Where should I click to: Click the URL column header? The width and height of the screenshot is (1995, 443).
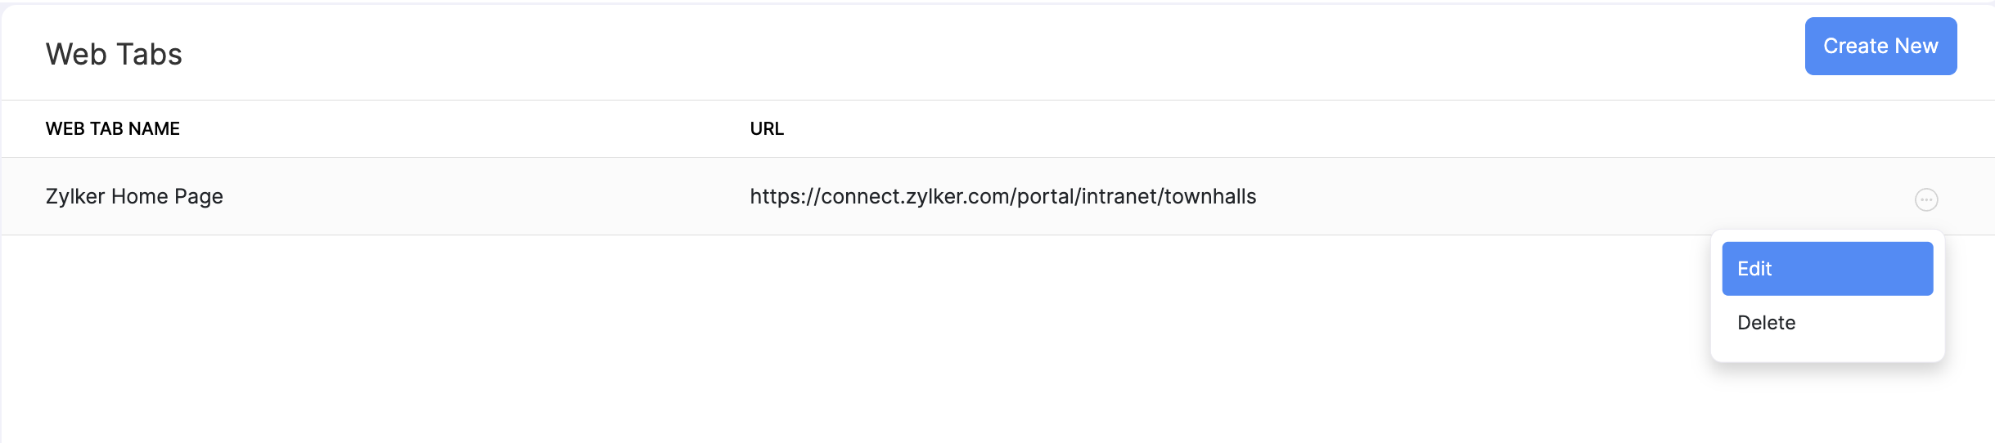coord(767,129)
